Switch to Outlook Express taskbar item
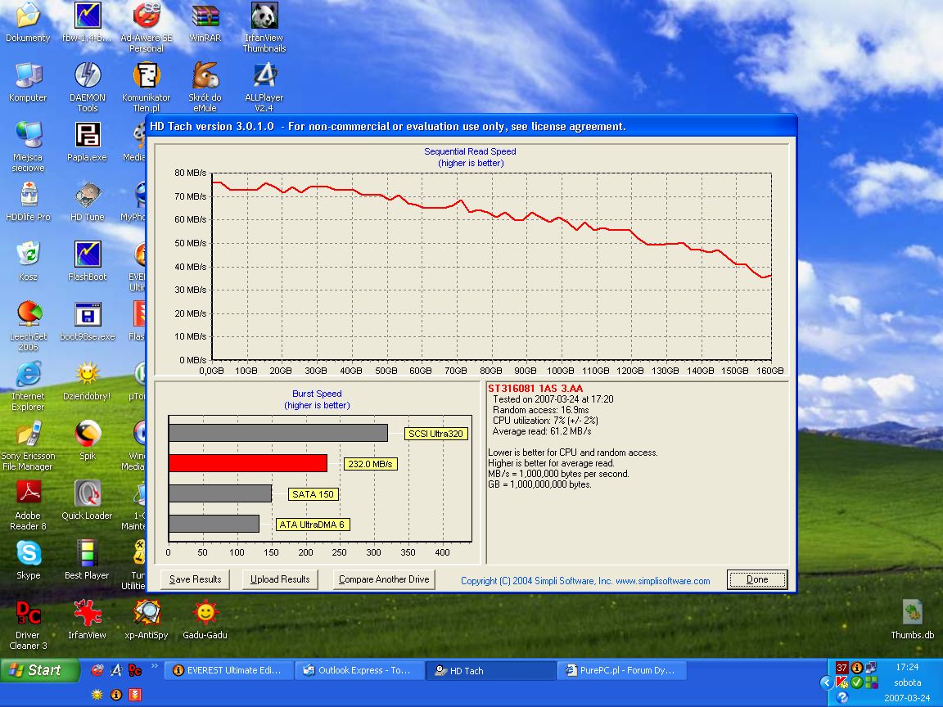943x707 pixels. pos(359,670)
